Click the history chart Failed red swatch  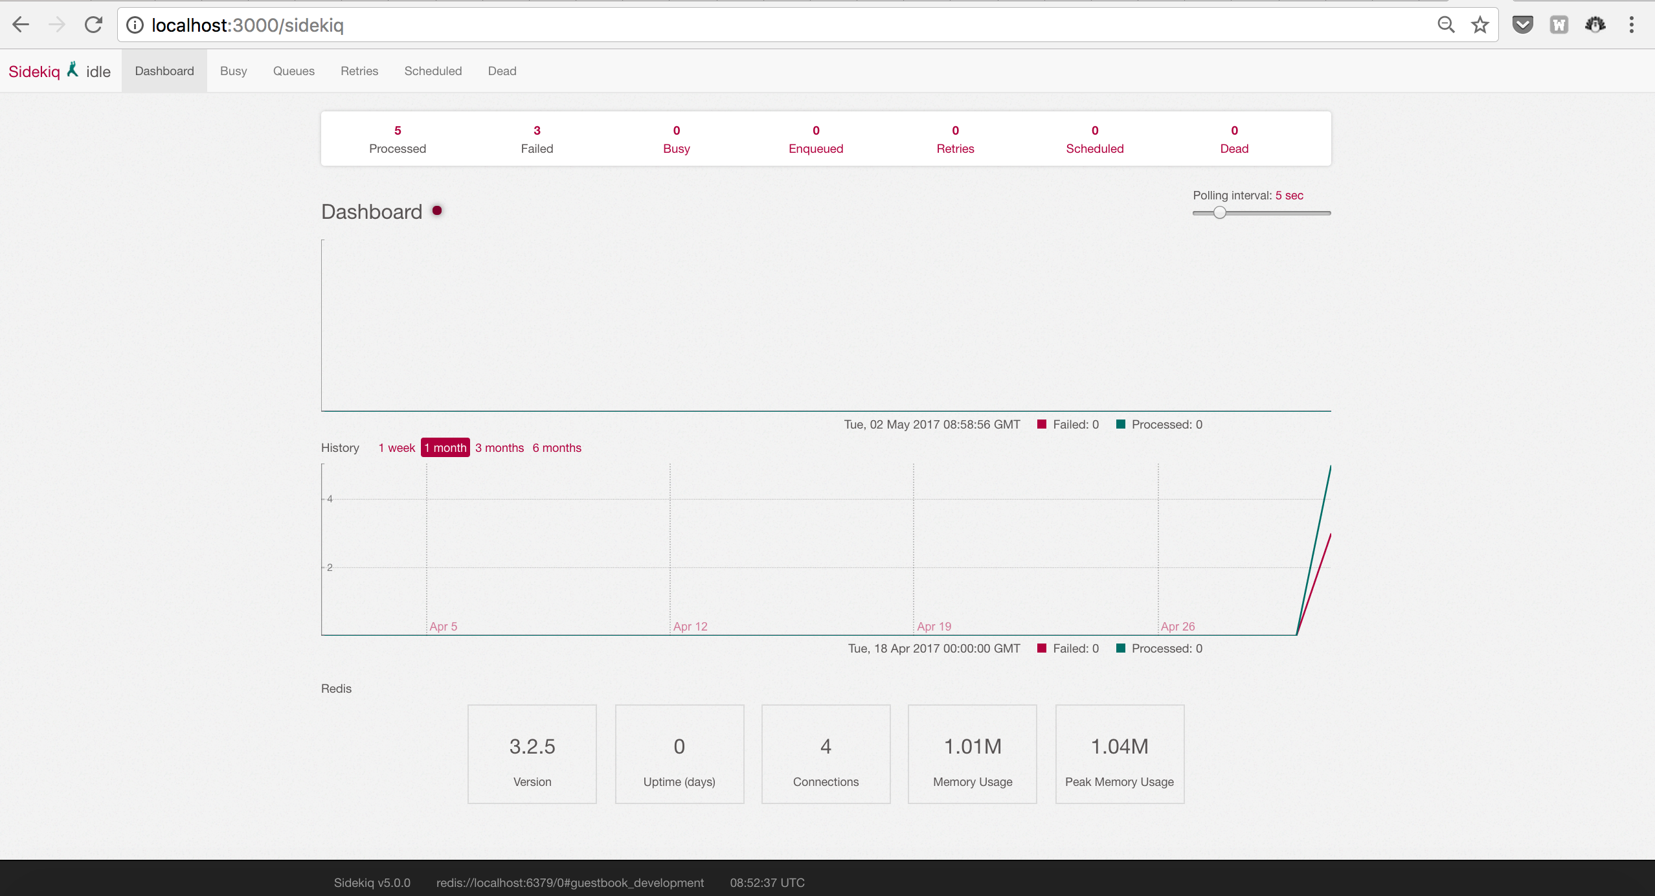[1042, 648]
